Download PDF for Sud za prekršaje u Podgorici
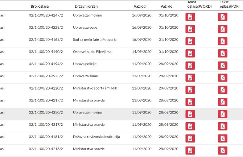Image resolution: width=243 pixels, height=157 pixels. click(x=222, y=41)
